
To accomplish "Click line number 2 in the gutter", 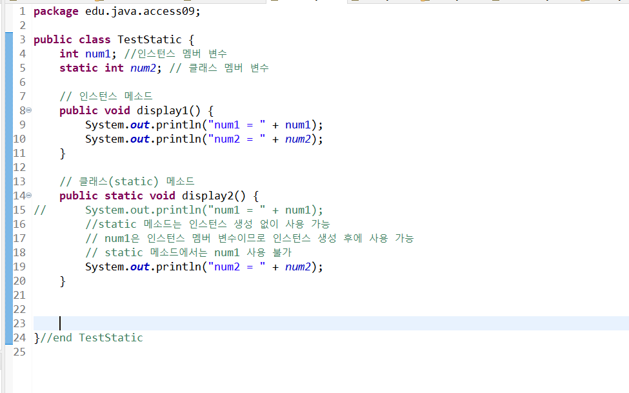I will [x=23, y=25].
